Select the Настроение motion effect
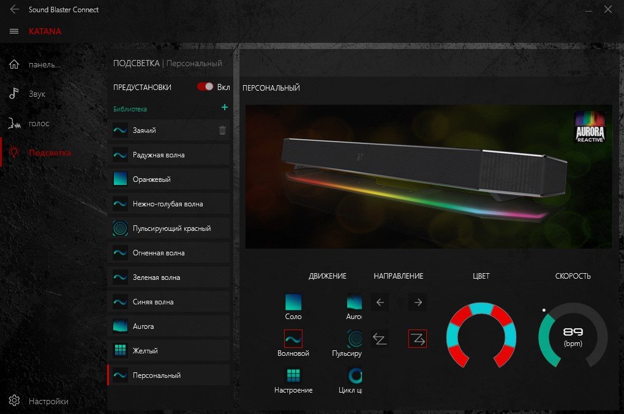 293,380
